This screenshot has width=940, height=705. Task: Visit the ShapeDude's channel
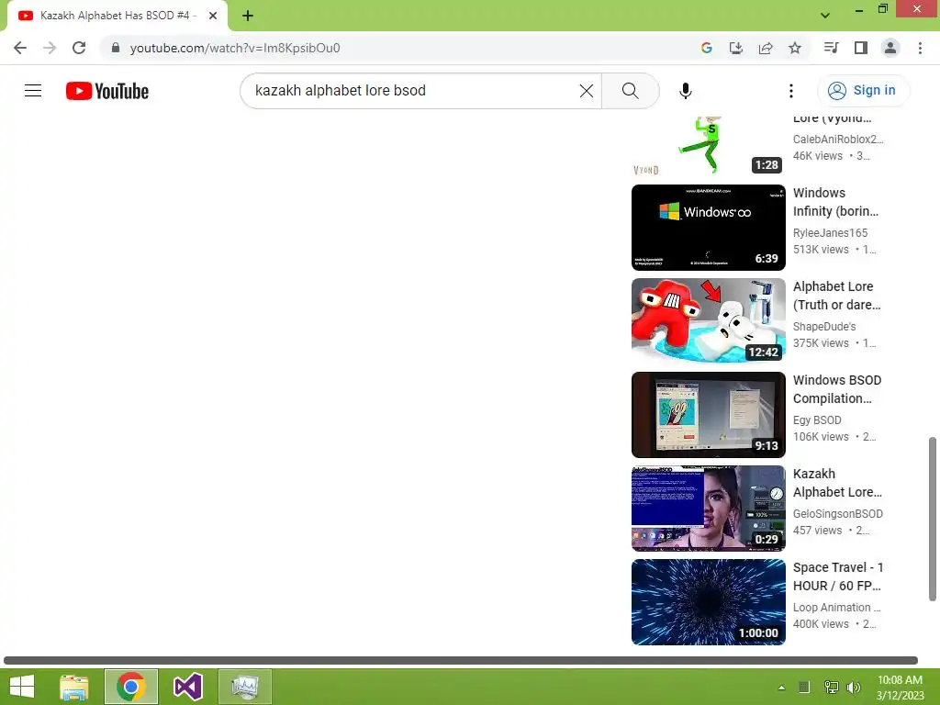[824, 327]
